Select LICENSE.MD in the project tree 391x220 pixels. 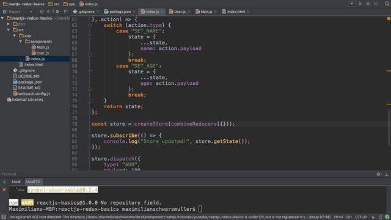[26, 76]
